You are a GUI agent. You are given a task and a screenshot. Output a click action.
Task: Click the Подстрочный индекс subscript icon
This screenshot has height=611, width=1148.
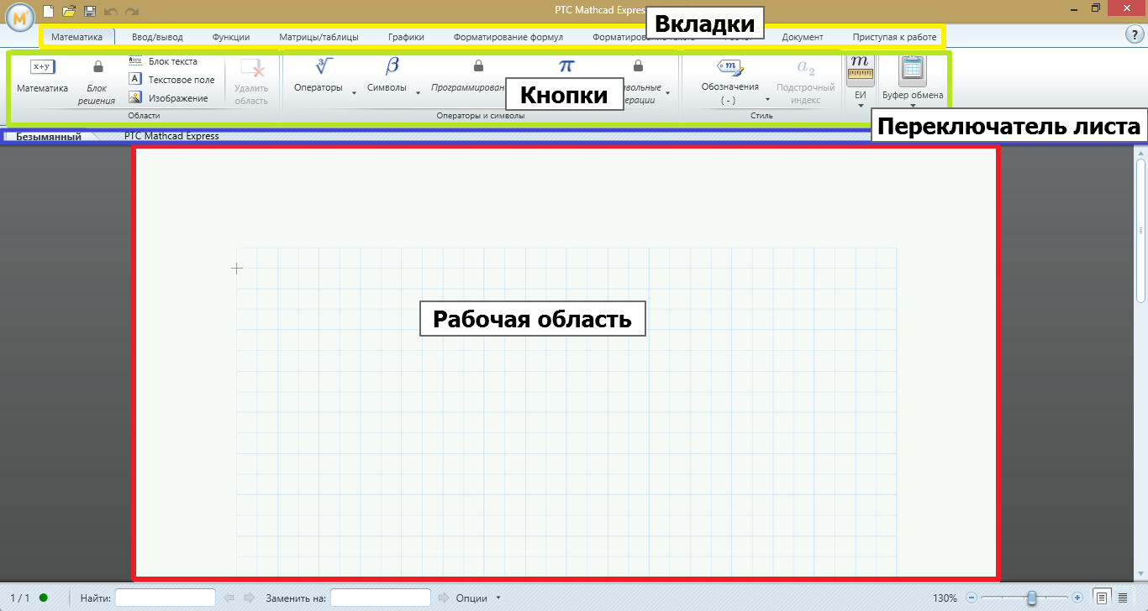point(806,67)
